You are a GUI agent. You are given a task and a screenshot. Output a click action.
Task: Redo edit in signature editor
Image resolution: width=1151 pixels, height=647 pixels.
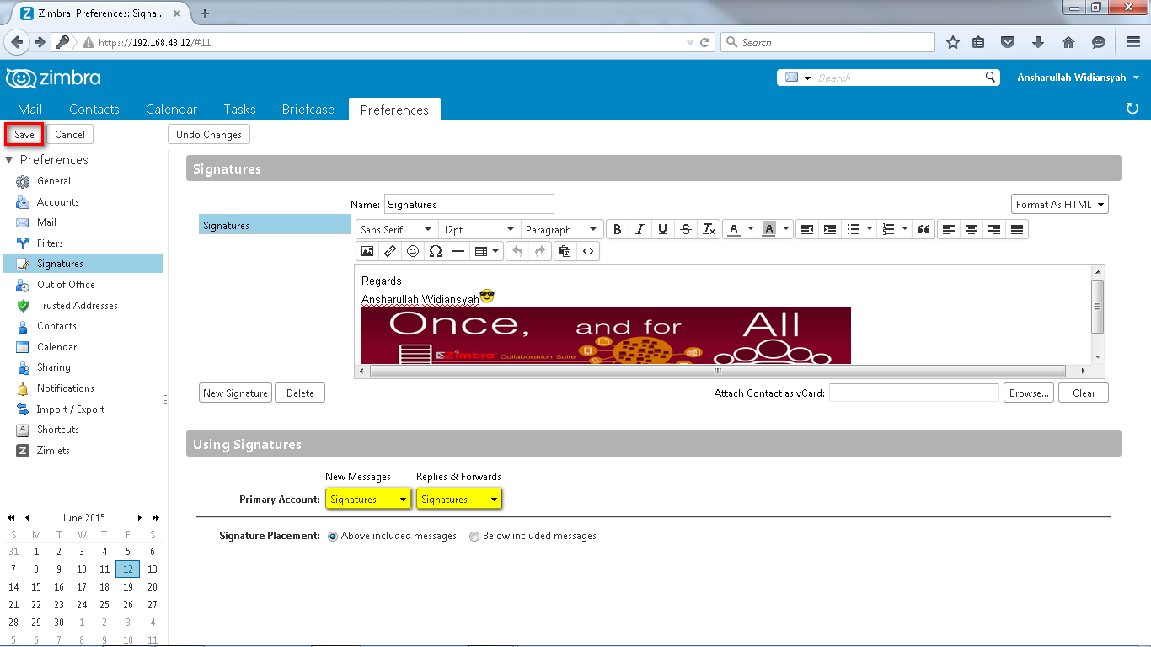click(540, 251)
